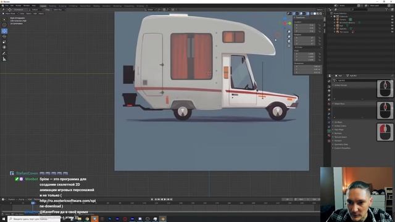The height and width of the screenshot is (222, 395).
Task: Click outliner search field
Action: click(x=359, y=10)
